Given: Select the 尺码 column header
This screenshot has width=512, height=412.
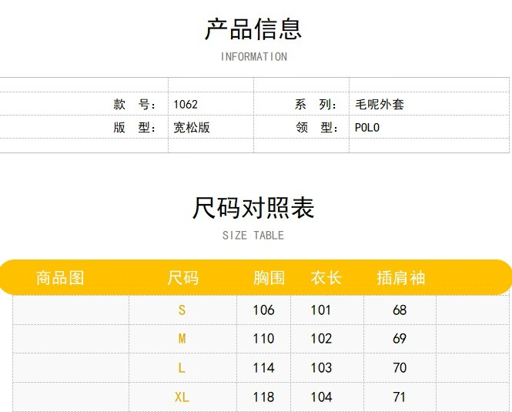Looking at the screenshot, I should pyautogui.click(x=182, y=278).
